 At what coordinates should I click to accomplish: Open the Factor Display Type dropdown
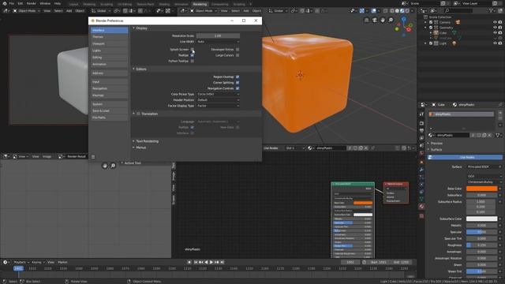218,106
